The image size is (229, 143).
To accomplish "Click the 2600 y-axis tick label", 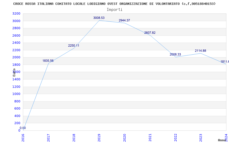I will click(x=16, y=35).
